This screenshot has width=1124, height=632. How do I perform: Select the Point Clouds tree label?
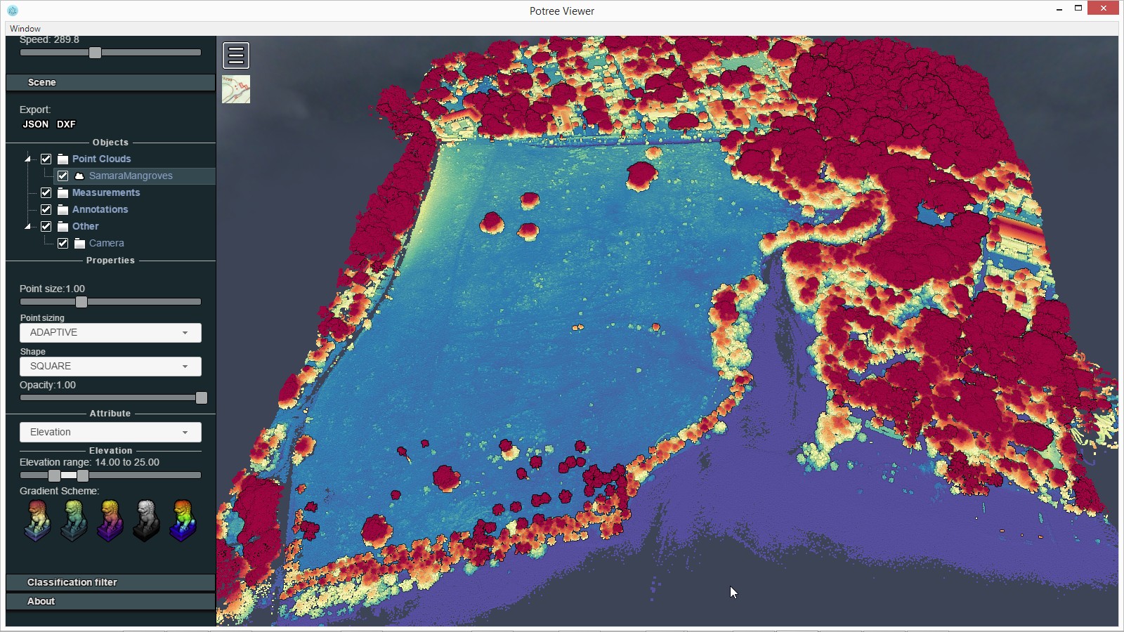(x=101, y=159)
